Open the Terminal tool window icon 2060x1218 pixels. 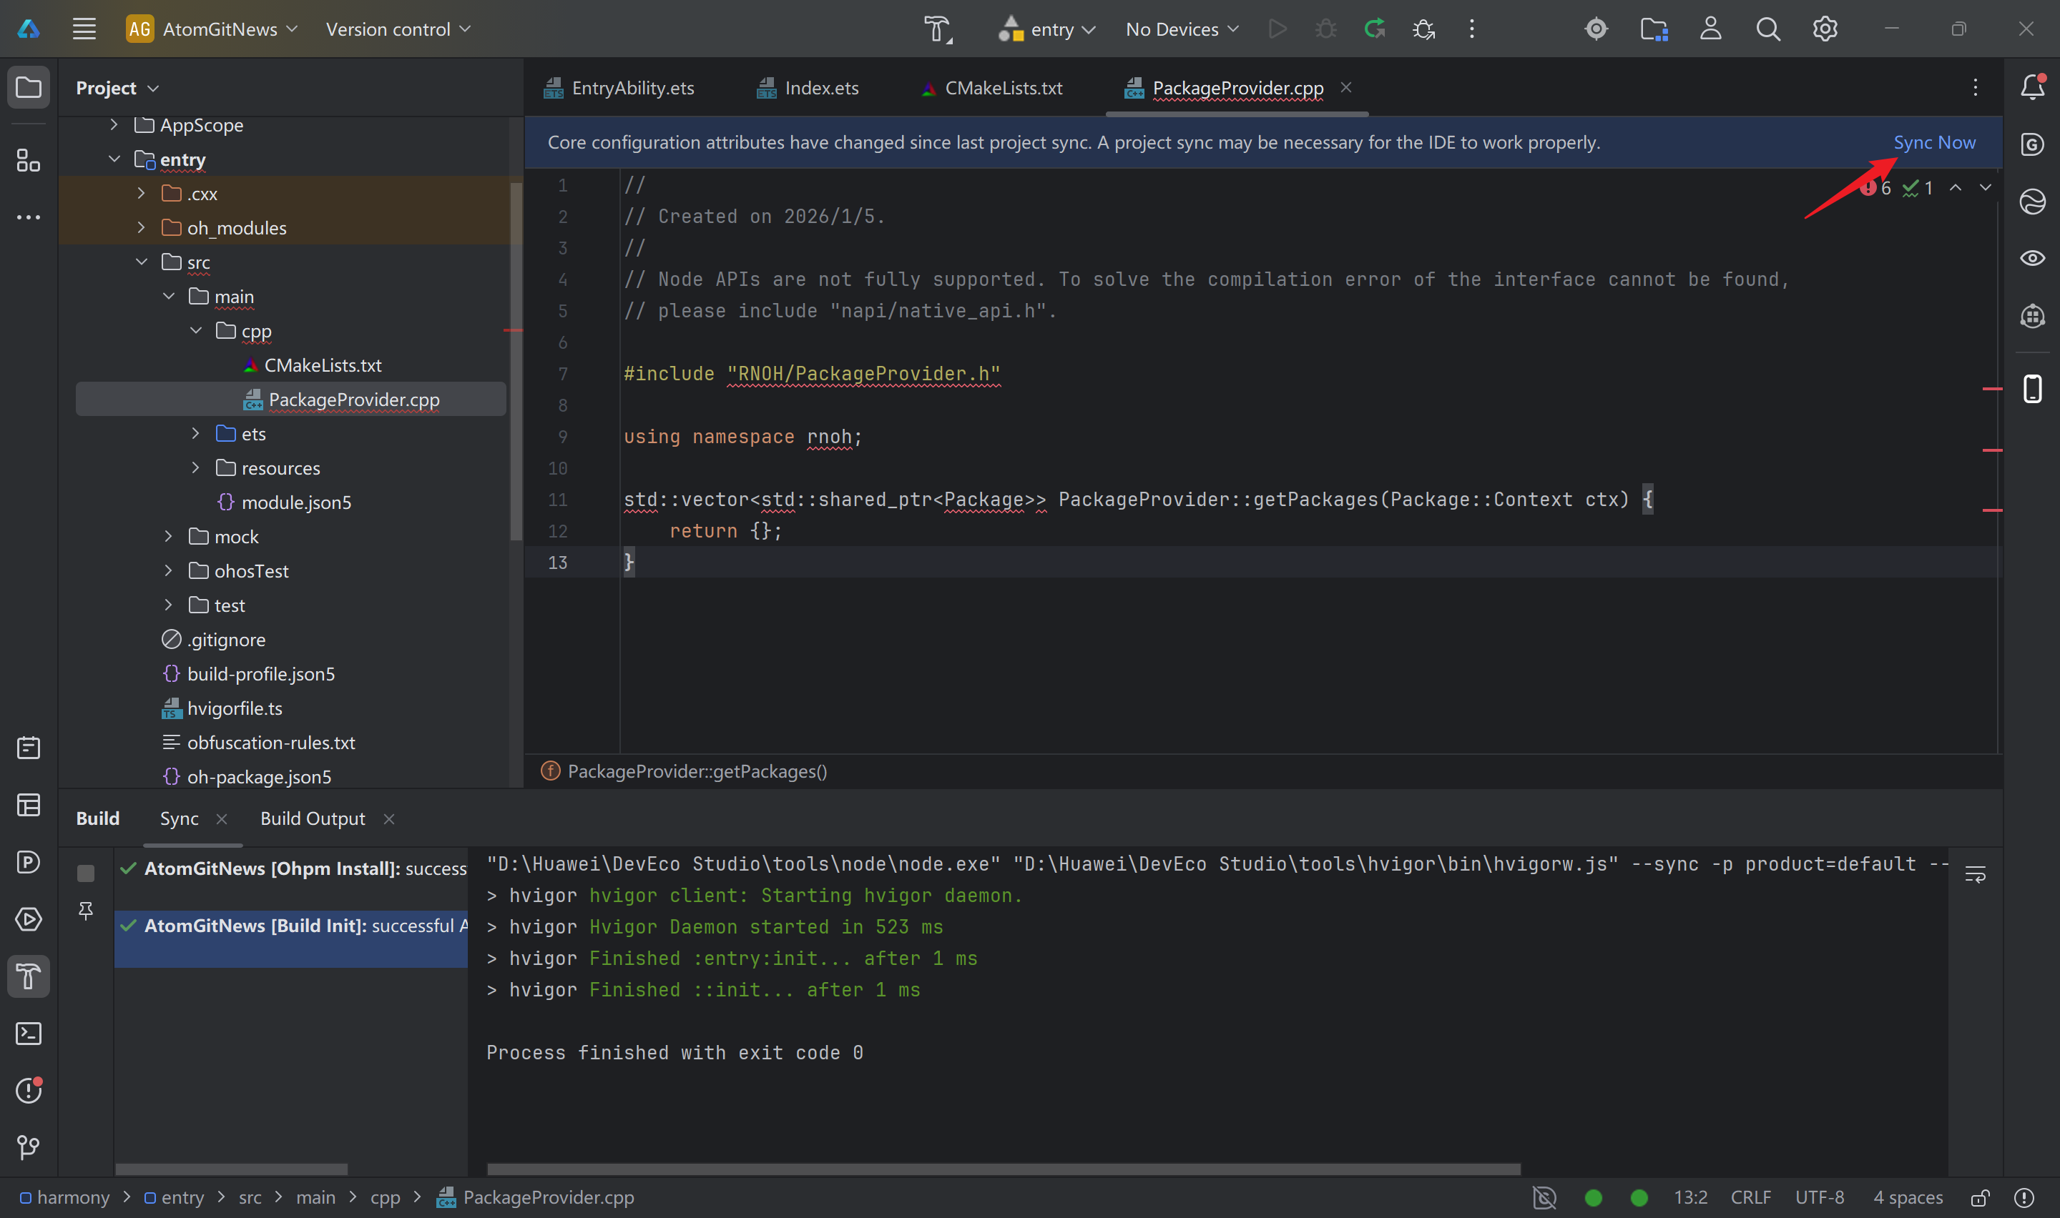coord(29,1034)
